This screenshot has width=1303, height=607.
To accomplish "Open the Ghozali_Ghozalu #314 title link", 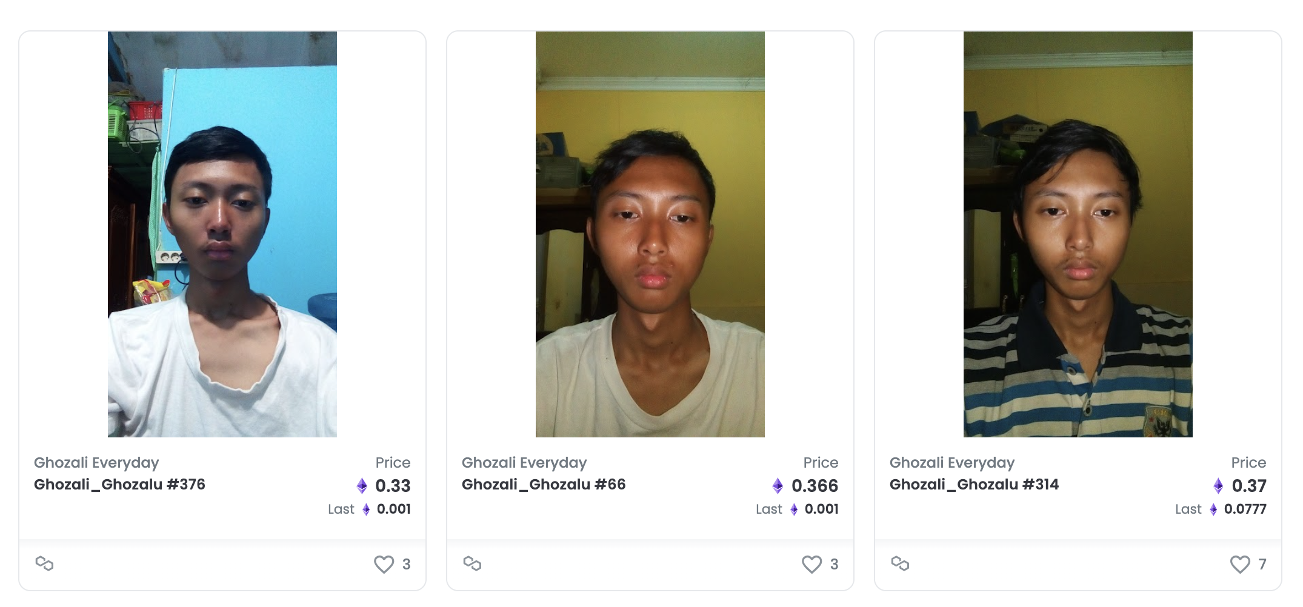I will (974, 485).
